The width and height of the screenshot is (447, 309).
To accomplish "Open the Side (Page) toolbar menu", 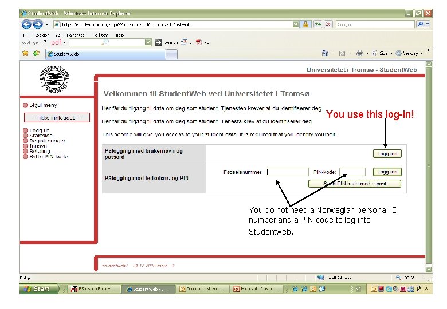I will (382, 53).
